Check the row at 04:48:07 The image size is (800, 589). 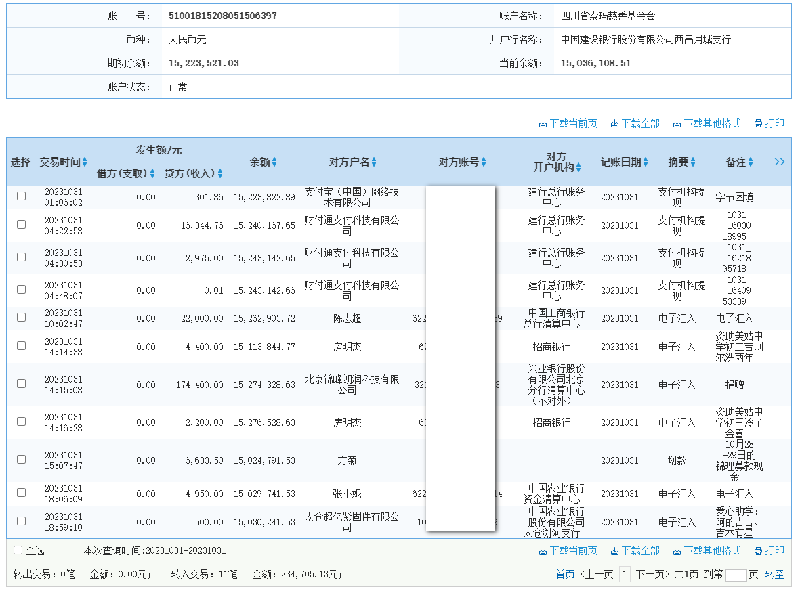point(22,289)
